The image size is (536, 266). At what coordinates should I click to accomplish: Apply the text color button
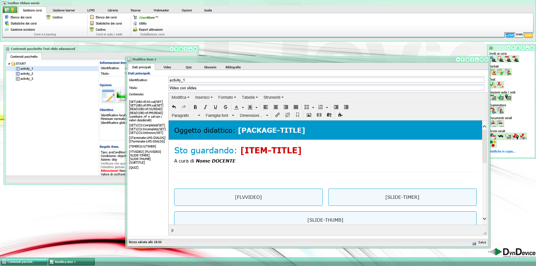(237, 107)
